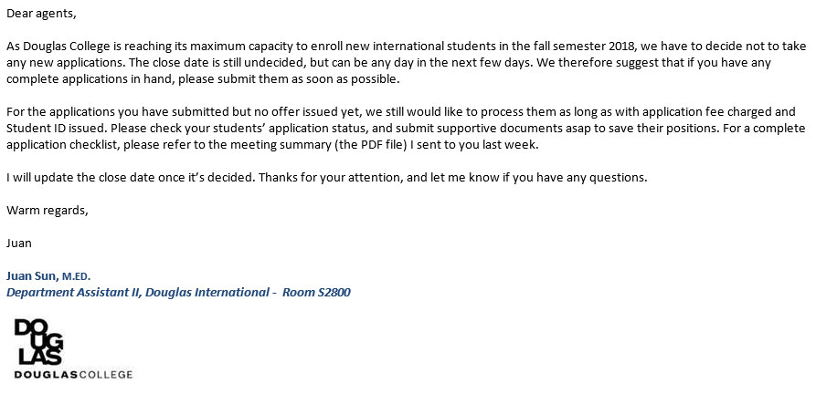The width and height of the screenshot is (816, 394).
Task: Click the Douglas College logo graphic
Action: [38, 342]
